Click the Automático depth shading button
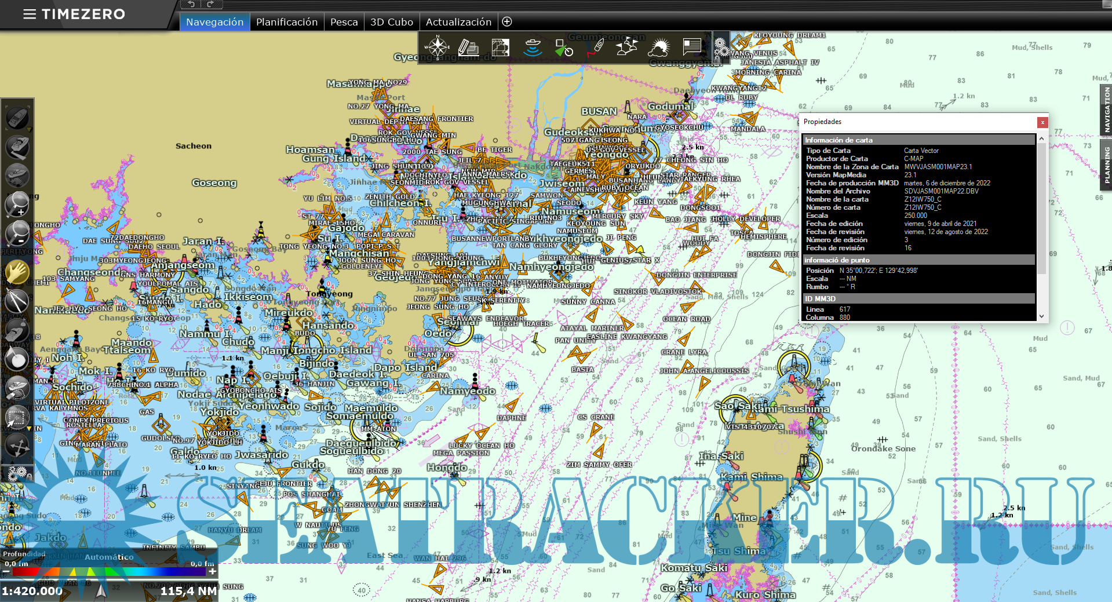The height and width of the screenshot is (602, 1112). [x=109, y=557]
